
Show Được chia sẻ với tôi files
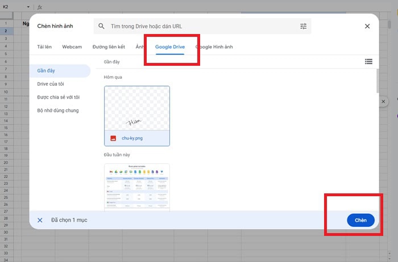point(58,97)
